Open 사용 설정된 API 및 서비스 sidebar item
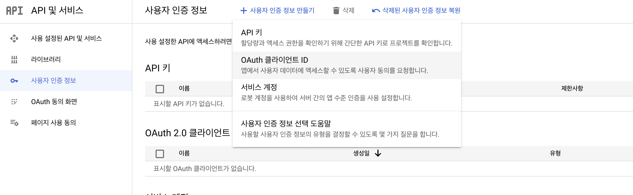633x195 pixels. click(x=66, y=38)
